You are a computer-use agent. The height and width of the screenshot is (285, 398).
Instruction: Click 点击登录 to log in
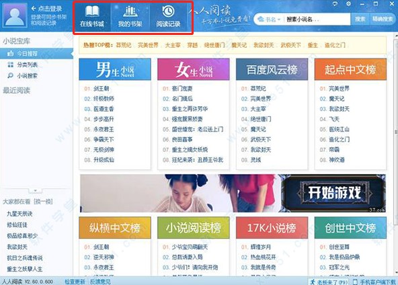(x=47, y=9)
